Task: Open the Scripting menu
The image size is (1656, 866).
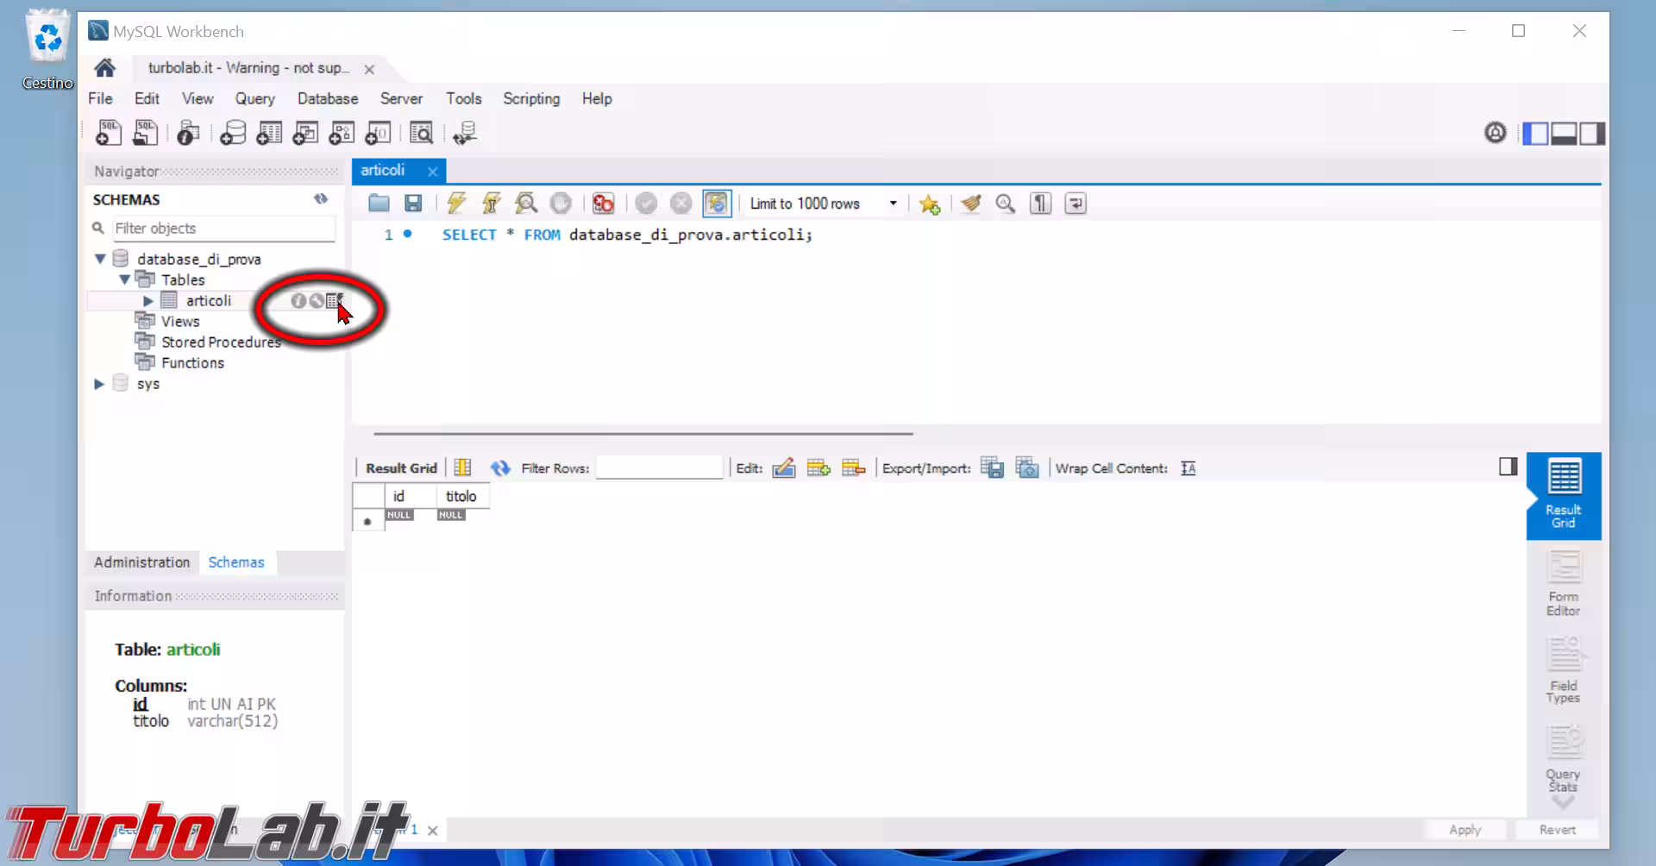Action: pyautogui.click(x=531, y=99)
